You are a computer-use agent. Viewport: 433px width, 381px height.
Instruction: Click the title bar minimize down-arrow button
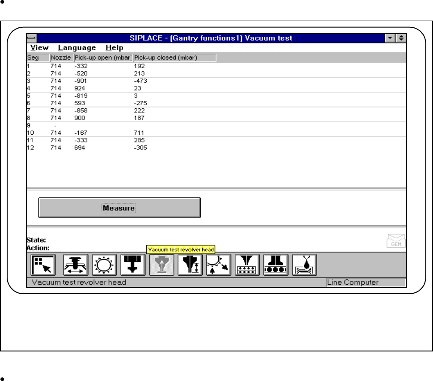coord(390,38)
